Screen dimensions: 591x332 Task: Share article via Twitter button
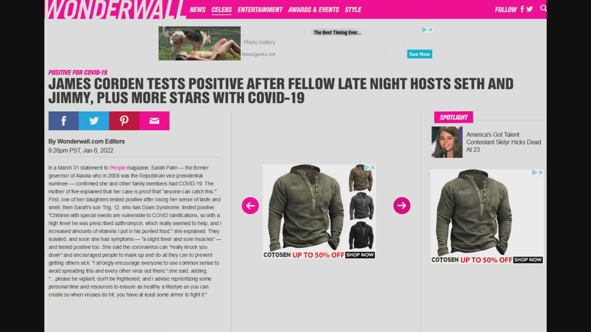coord(94,121)
